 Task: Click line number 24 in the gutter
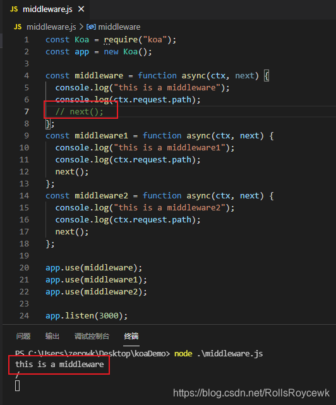[24, 316]
